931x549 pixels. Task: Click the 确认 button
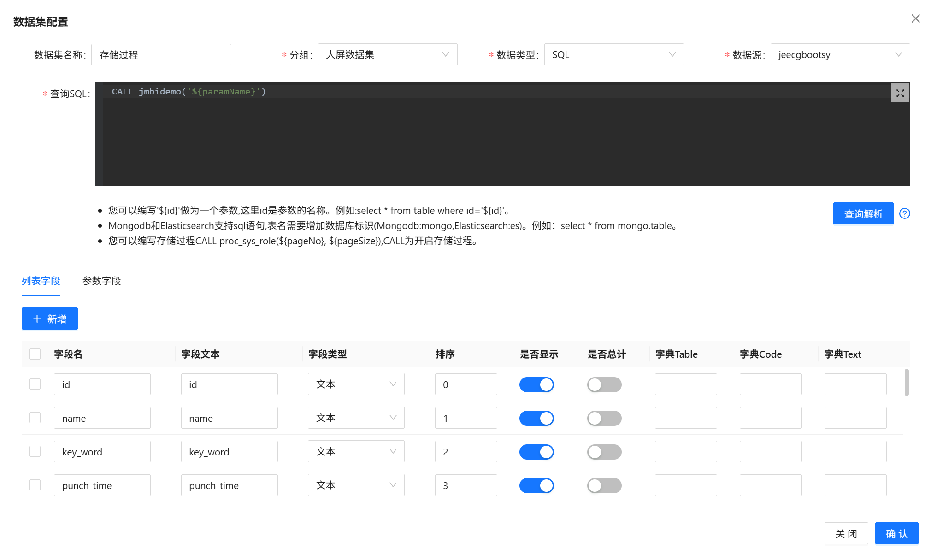pos(896,533)
